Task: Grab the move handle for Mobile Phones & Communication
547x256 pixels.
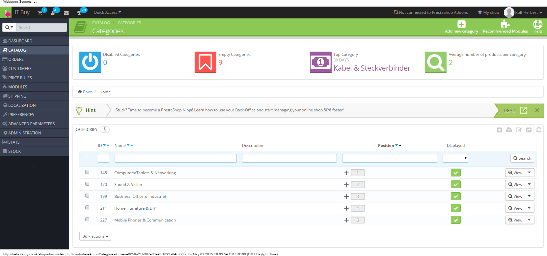Action: (x=346, y=220)
